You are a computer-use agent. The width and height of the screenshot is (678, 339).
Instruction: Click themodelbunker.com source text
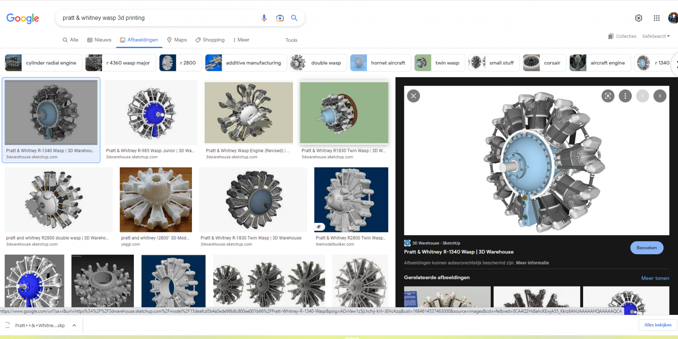[335, 245]
